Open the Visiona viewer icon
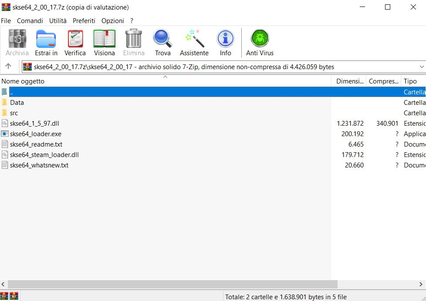 click(105, 39)
